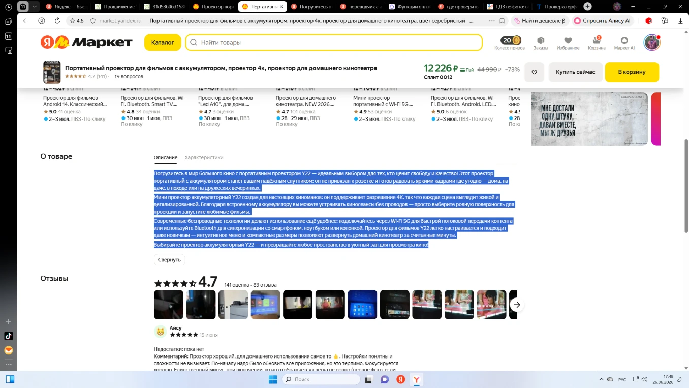Go back with the browser back arrow
The height and width of the screenshot is (388, 689).
[x=26, y=21]
